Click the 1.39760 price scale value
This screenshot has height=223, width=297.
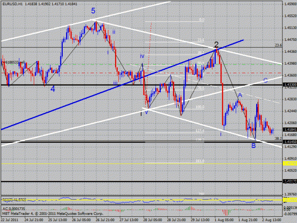[290, 194]
